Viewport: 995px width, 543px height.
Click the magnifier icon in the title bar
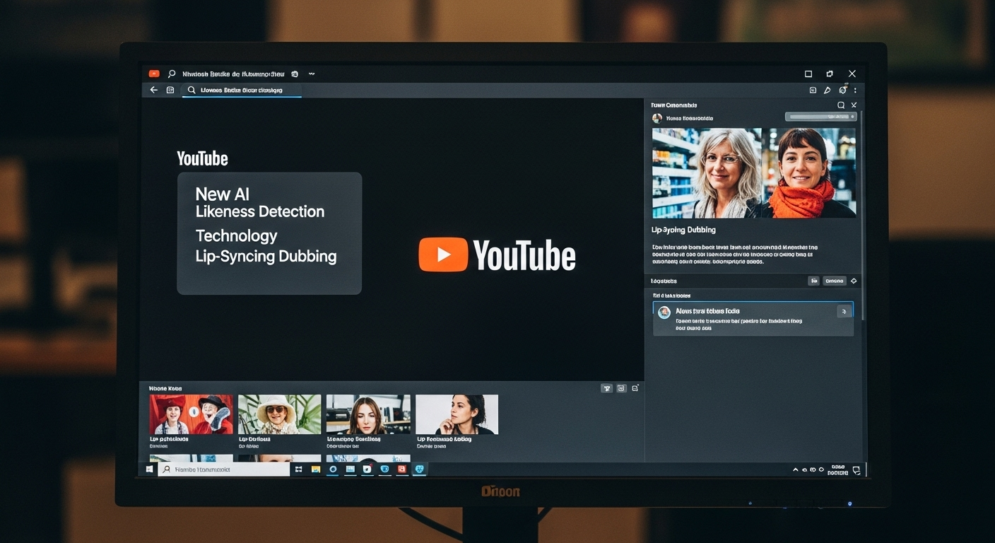[172, 74]
